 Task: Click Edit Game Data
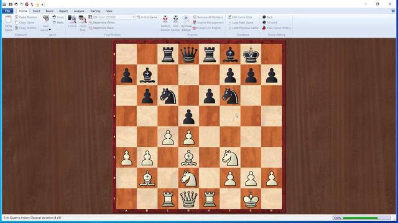240,17
